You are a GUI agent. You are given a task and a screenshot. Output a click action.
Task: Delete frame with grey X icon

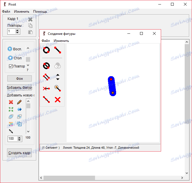[x=30, y=19]
